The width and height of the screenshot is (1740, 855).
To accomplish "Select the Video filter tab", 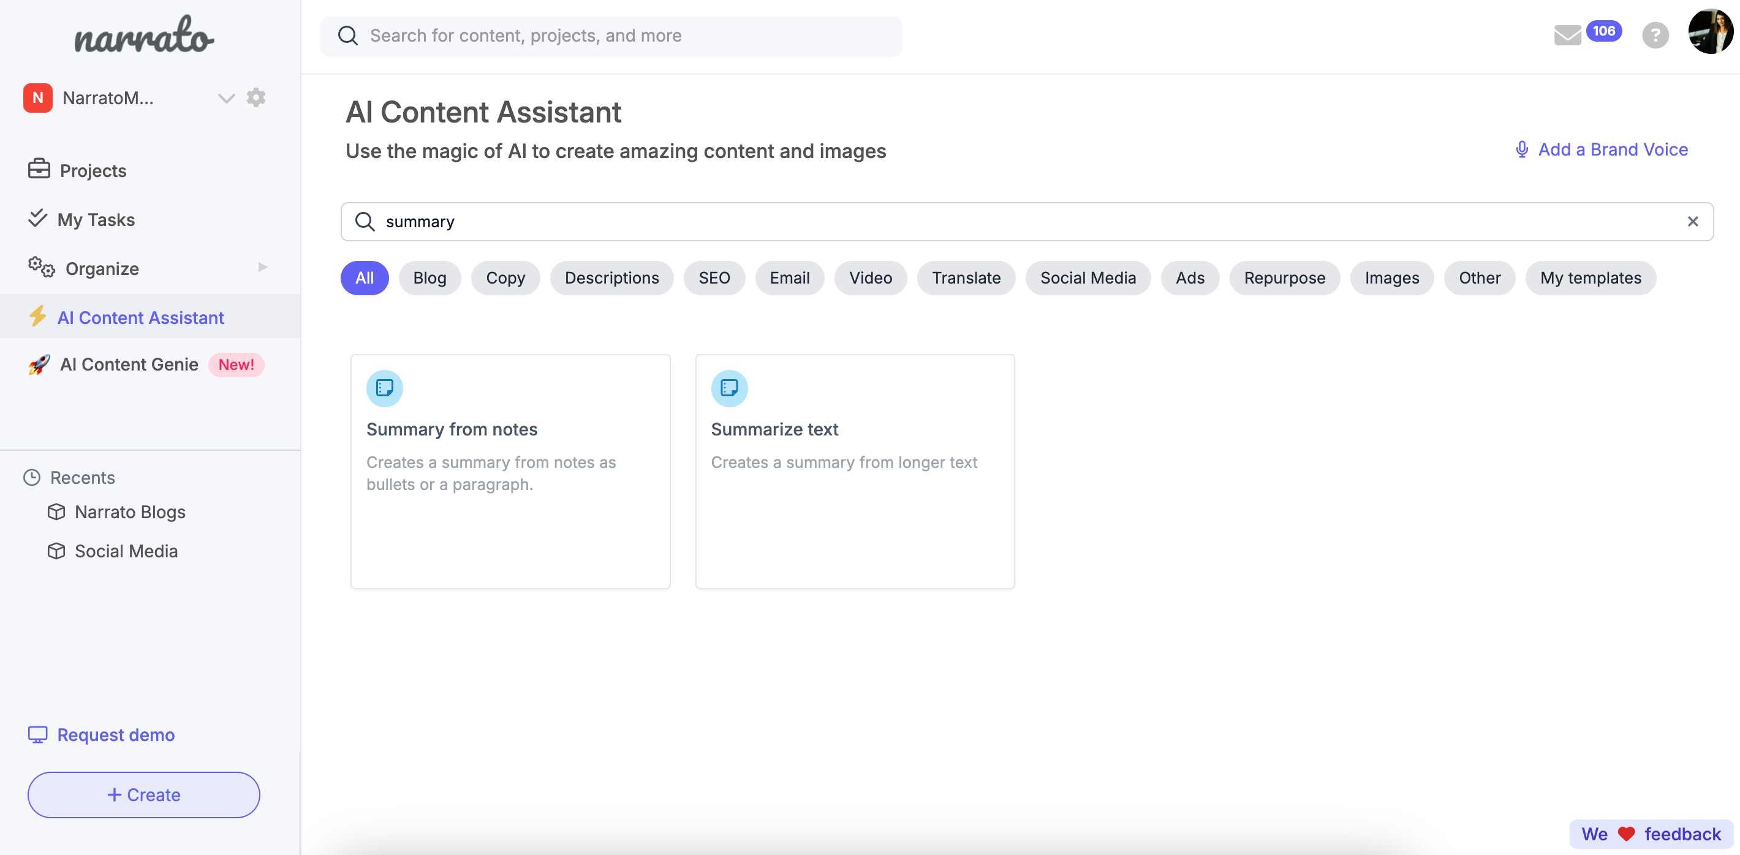I will (x=871, y=278).
